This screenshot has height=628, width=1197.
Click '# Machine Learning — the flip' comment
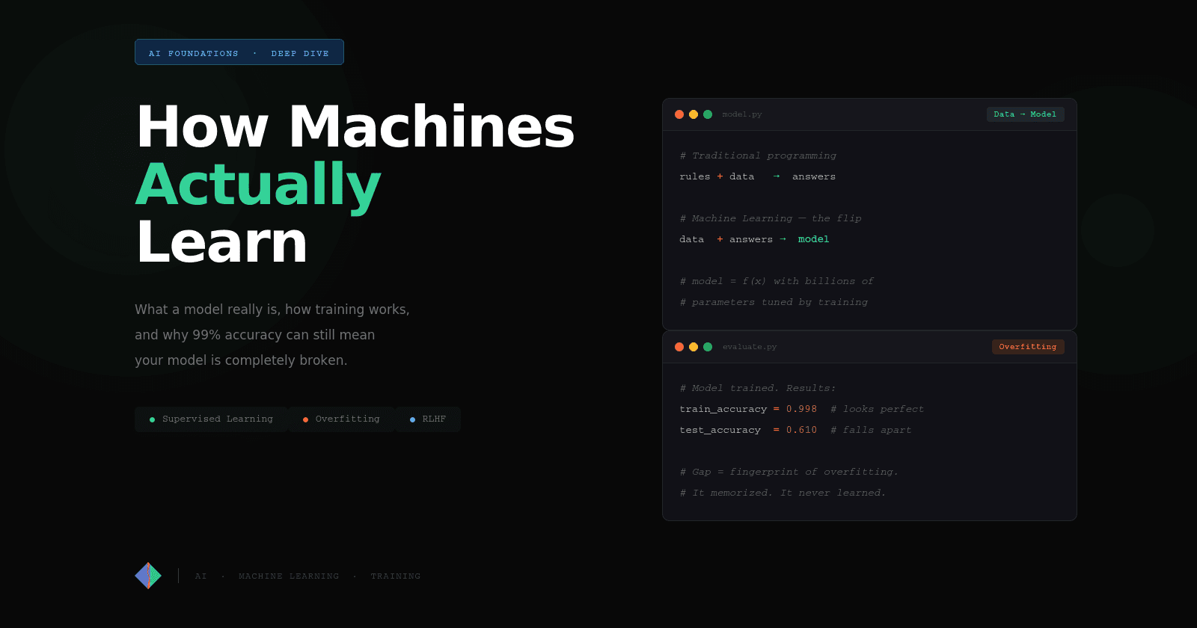[x=771, y=218]
